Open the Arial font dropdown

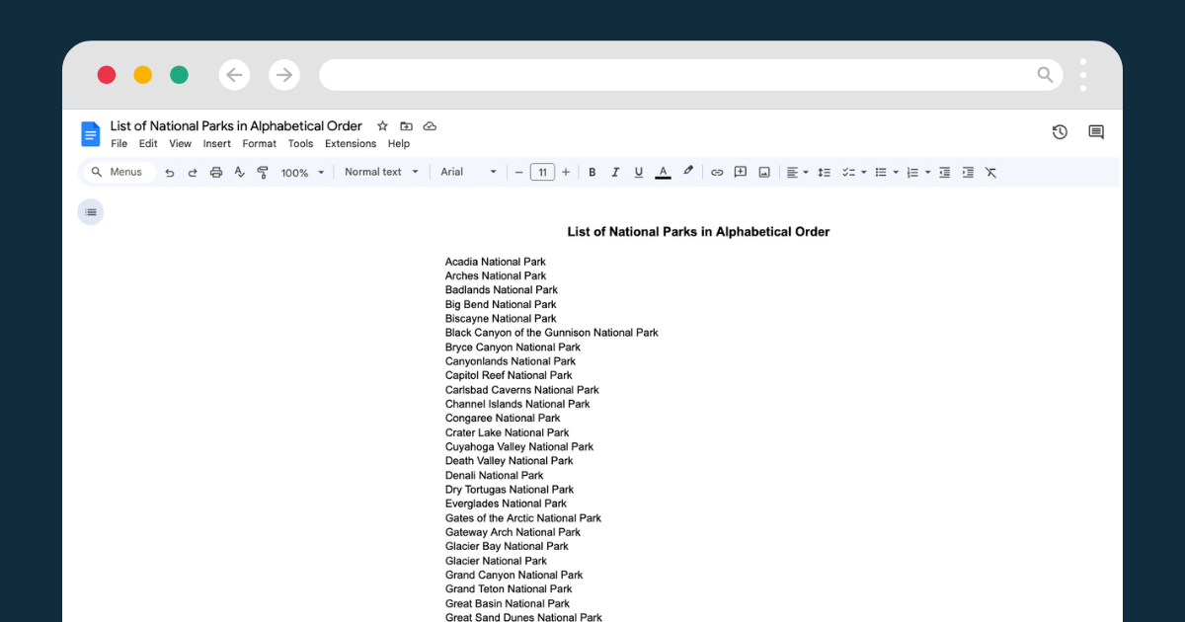click(x=469, y=172)
